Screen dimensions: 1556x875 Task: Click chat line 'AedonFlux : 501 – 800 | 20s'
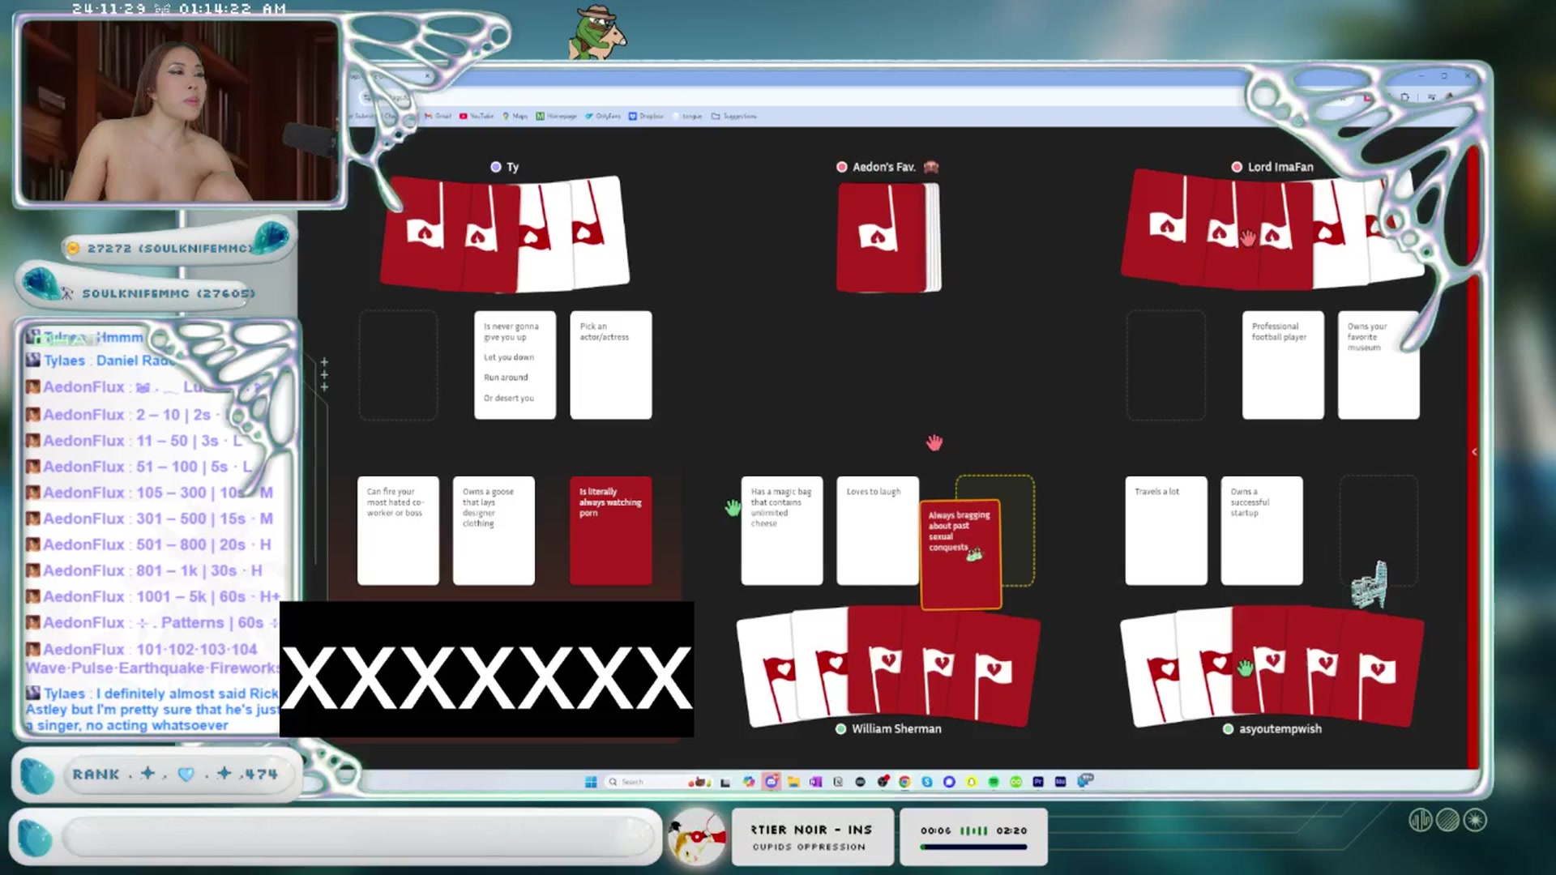tap(148, 544)
